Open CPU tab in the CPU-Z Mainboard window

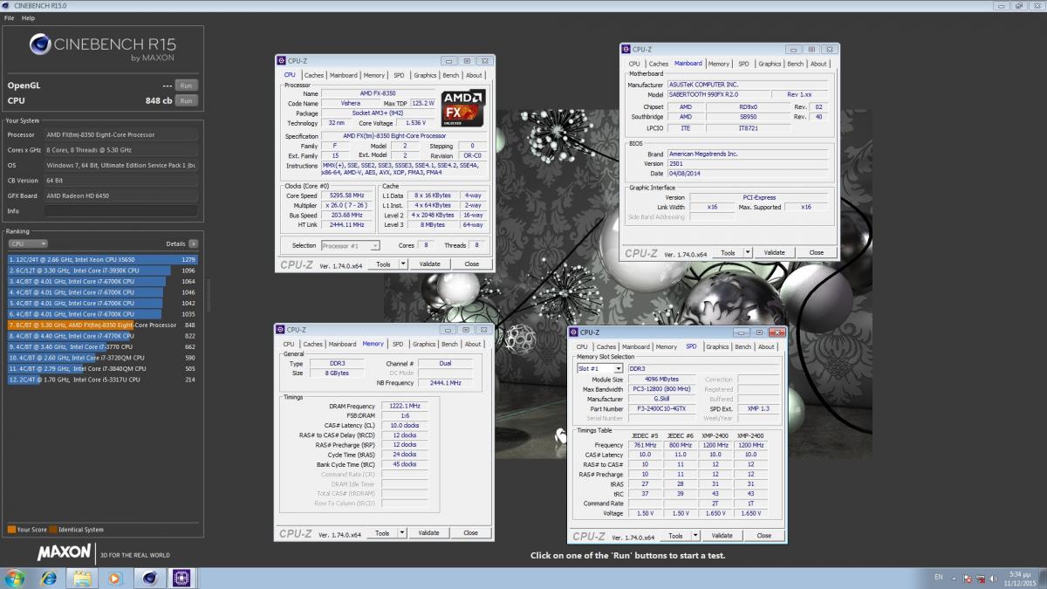pyautogui.click(x=634, y=64)
